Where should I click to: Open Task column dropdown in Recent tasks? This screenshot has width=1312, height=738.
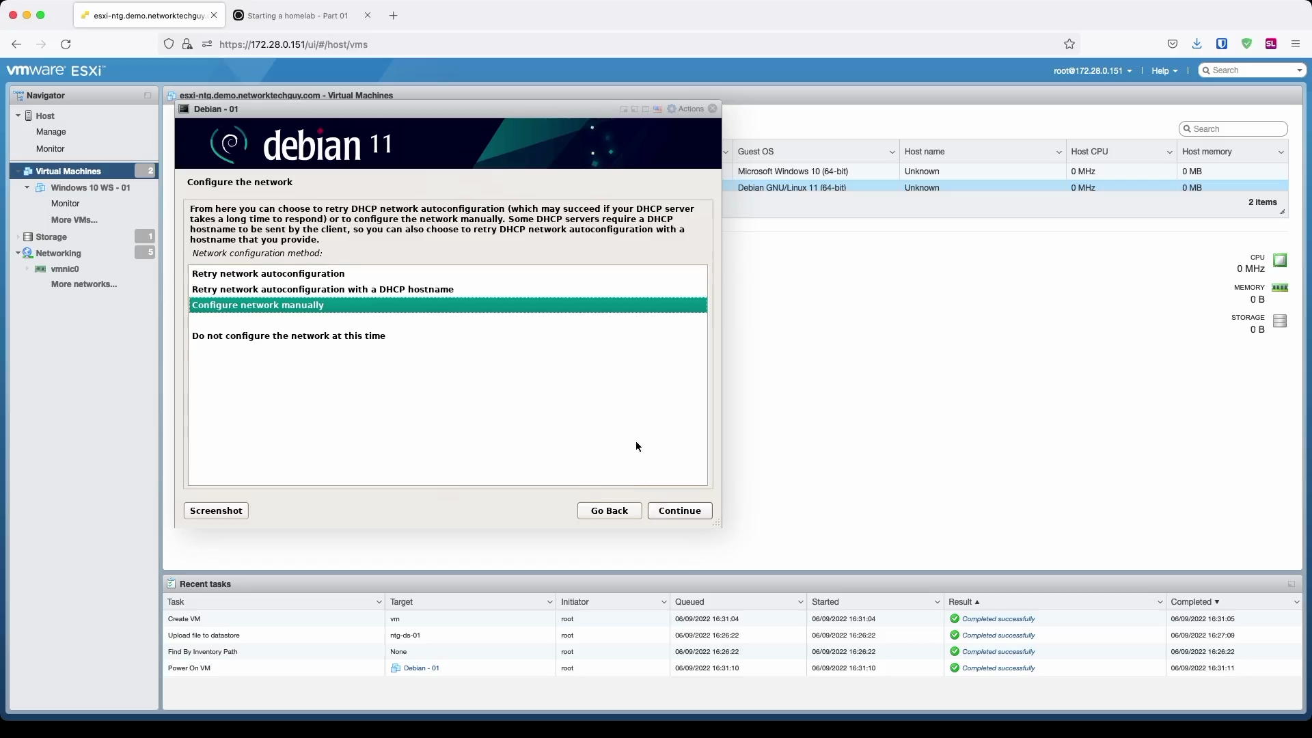tap(379, 602)
